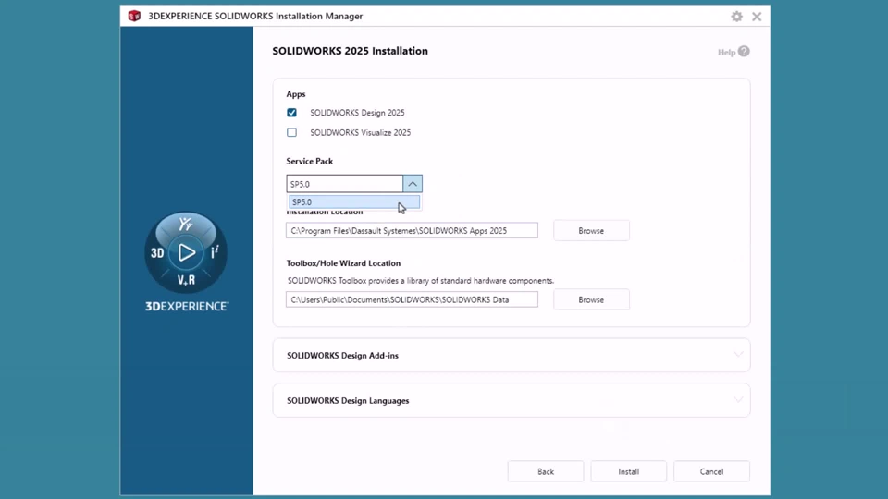888x499 pixels.
Task: Collapse the Service Pack dropdown arrow
Action: [x=413, y=184]
